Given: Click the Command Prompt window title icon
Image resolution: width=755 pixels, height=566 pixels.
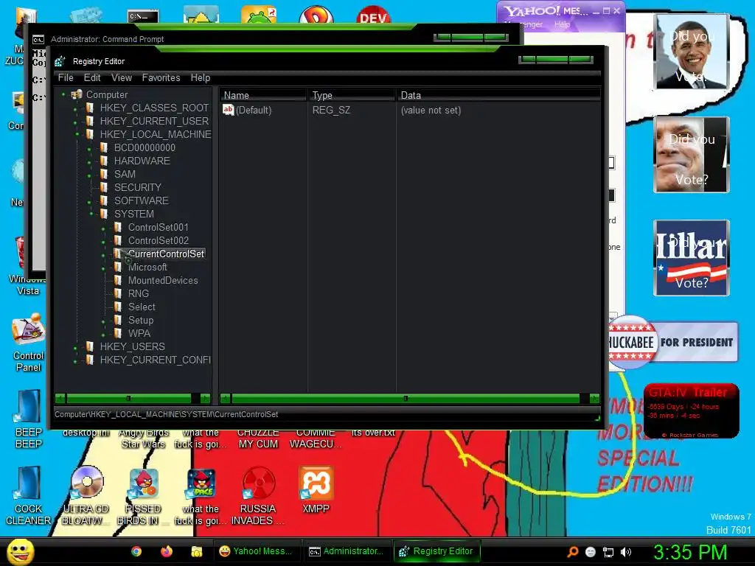Looking at the screenshot, I should [x=38, y=39].
